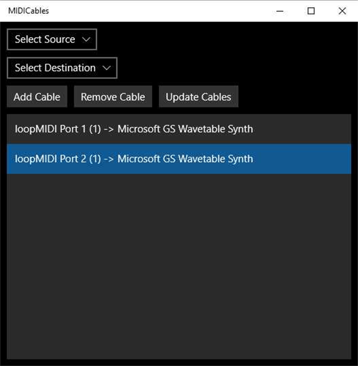Click the chevron arrow beside Select Destination
The height and width of the screenshot is (366, 358).
pyautogui.click(x=107, y=68)
